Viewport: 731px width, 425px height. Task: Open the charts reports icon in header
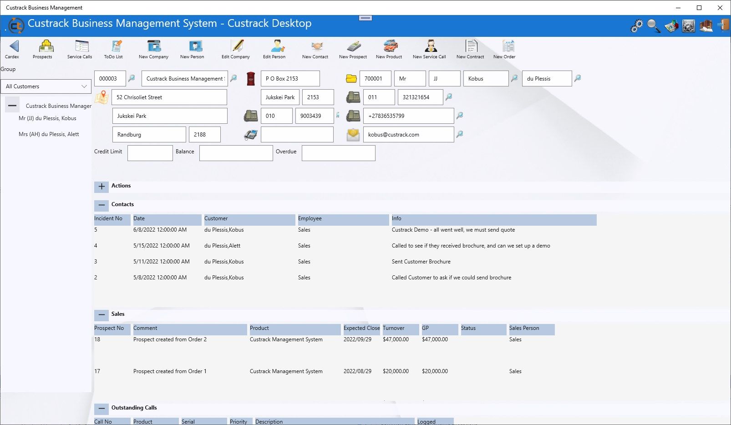pyautogui.click(x=671, y=26)
